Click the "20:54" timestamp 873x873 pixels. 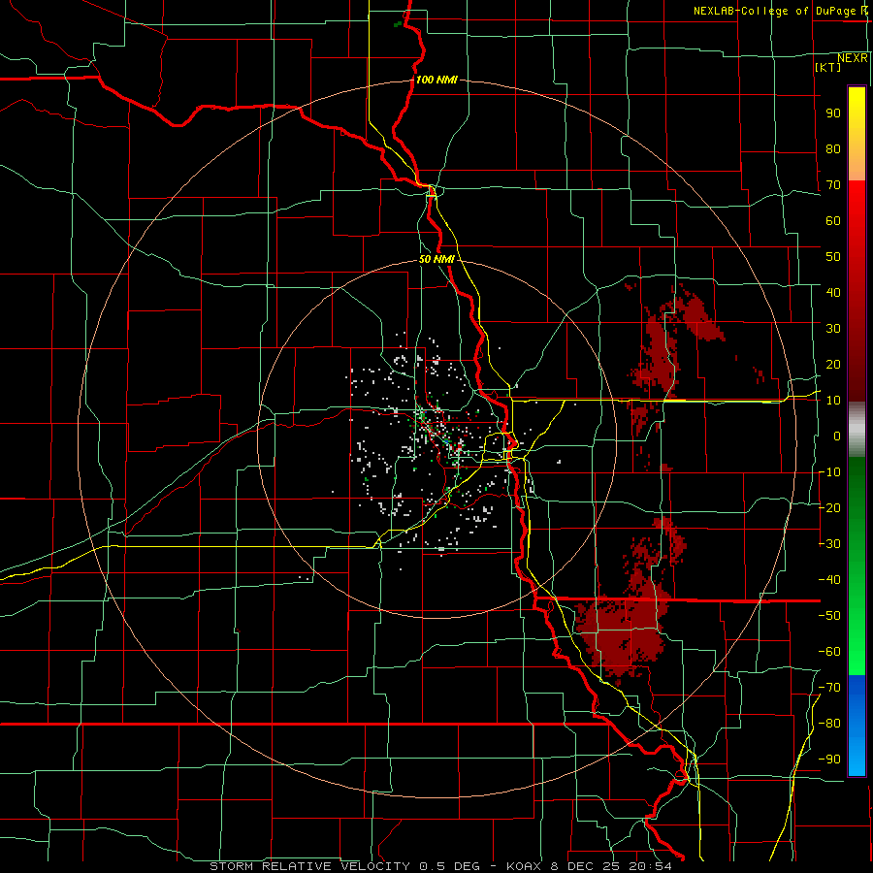650,866
